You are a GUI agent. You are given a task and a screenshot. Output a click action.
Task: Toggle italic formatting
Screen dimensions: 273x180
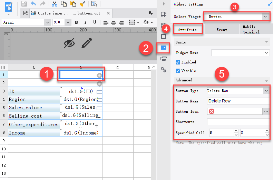point(86,22)
